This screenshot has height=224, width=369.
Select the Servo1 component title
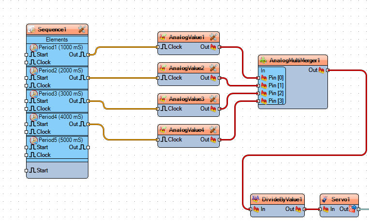341,199
